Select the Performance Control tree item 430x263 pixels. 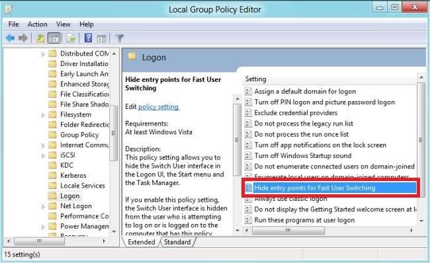[x=85, y=216]
